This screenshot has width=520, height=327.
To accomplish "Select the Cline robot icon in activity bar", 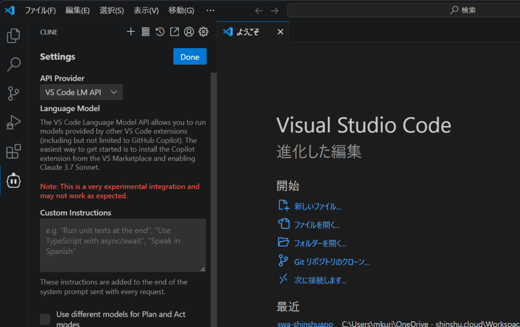I will tap(14, 180).
